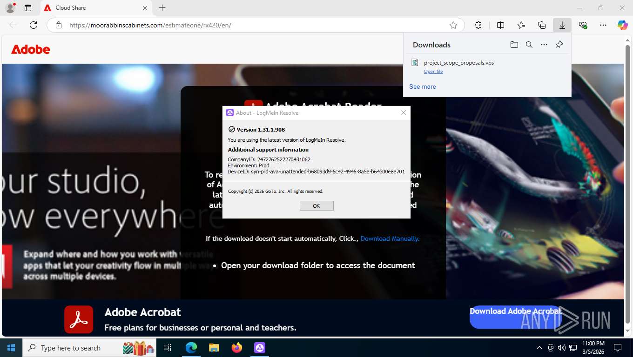This screenshot has width=633, height=357.
Task: Click the Download Manually link
Action: click(390, 238)
